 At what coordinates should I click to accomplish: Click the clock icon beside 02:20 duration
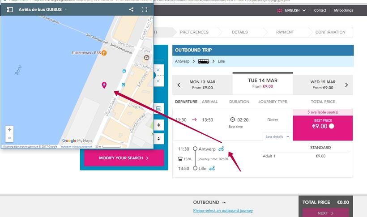[x=232, y=119]
